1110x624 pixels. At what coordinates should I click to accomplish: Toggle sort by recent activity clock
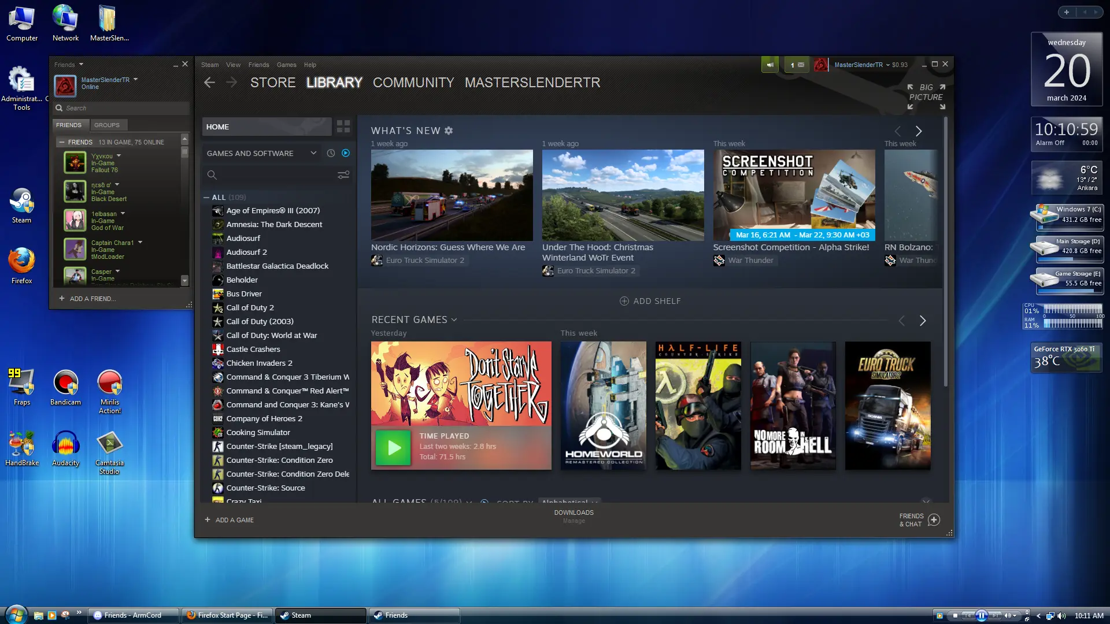[x=331, y=153]
